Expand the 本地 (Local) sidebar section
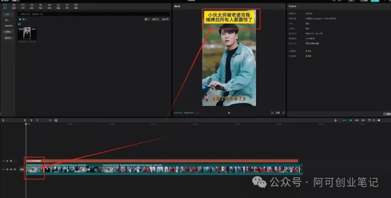This screenshot has width=391, height=198. click(x=7, y=15)
